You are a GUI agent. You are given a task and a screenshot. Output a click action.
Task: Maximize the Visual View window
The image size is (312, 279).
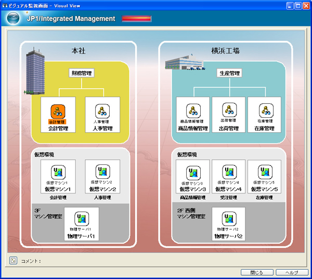click(298, 6)
